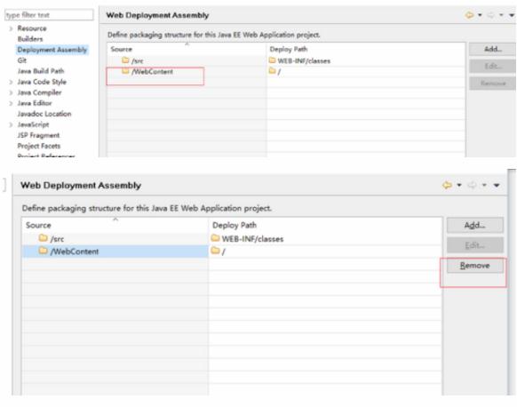Viewport: 517px width, 407px height.
Task: Click the grayed forward arrow in lower dialog
Action: pos(472,185)
